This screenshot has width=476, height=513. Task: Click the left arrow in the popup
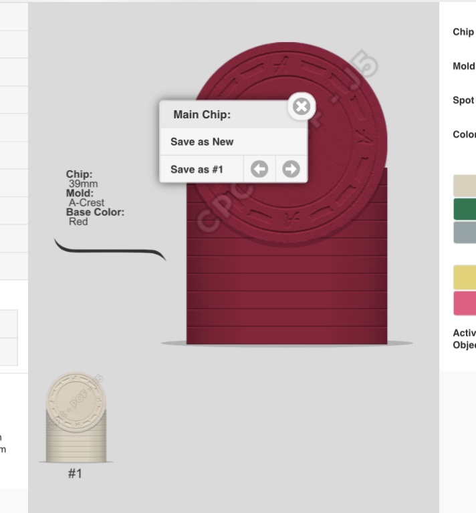(x=259, y=169)
